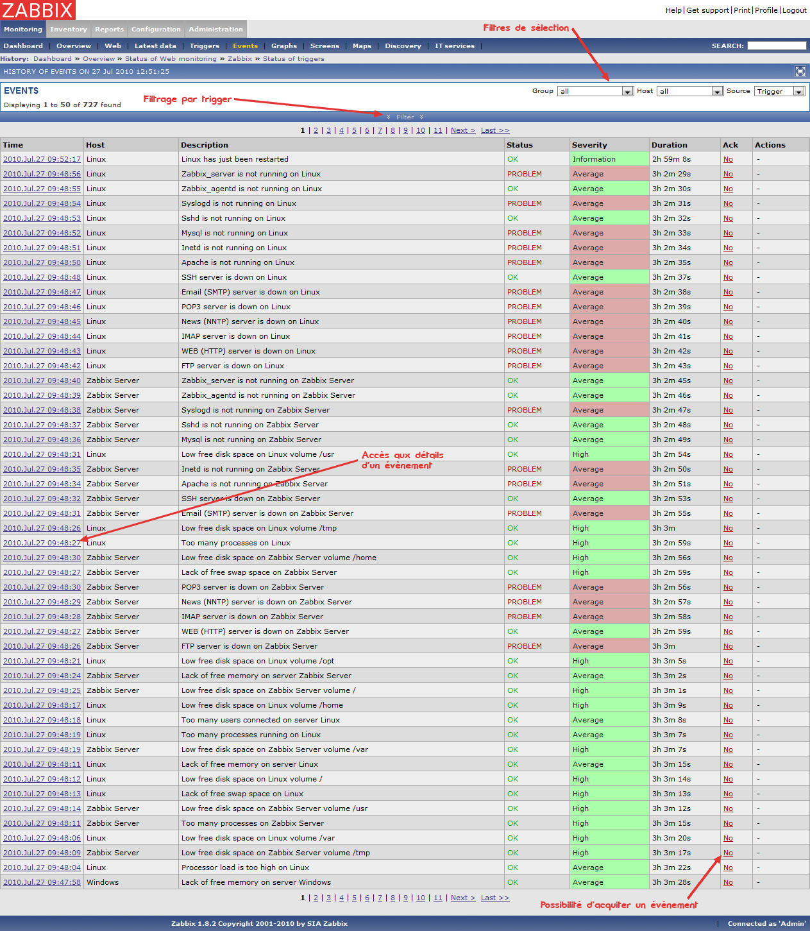Toggle fullscreen mode icon in the header bar
The image size is (810, 931).
(800, 71)
